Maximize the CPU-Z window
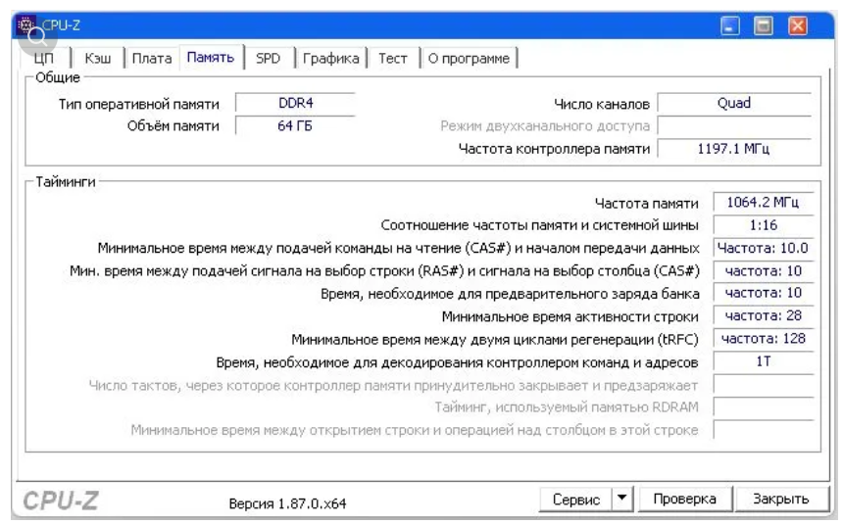 click(x=763, y=25)
